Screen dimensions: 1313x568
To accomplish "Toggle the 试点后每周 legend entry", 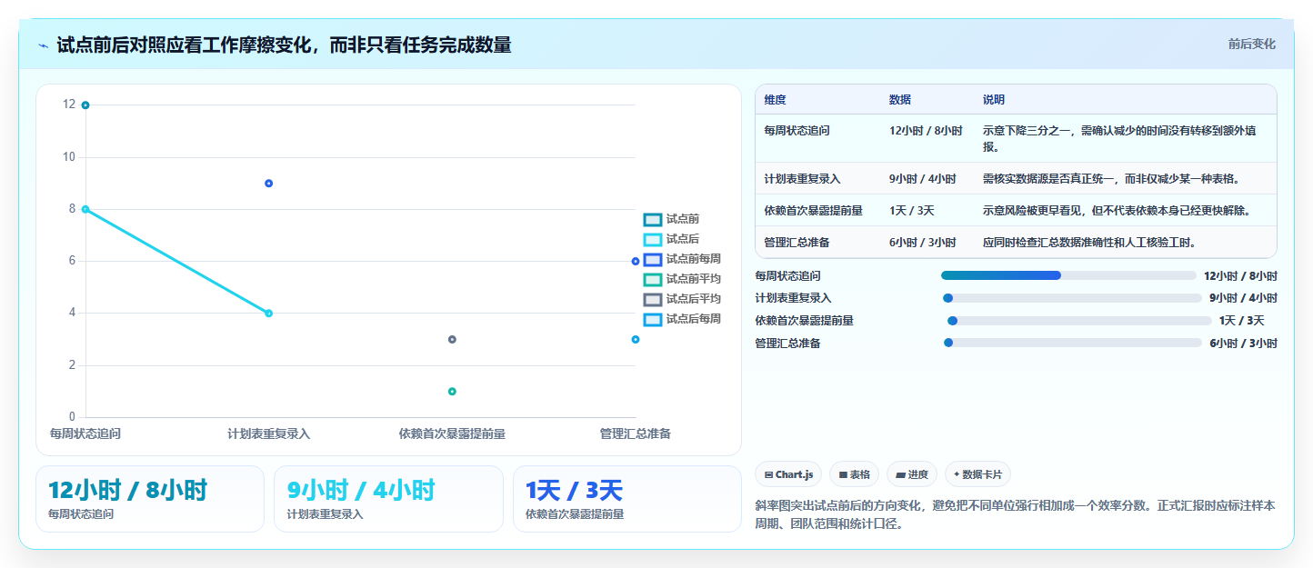I will point(682,319).
